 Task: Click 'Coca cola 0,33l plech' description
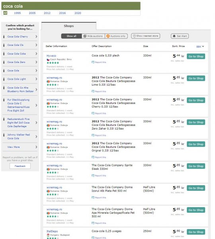[x=106, y=56]
